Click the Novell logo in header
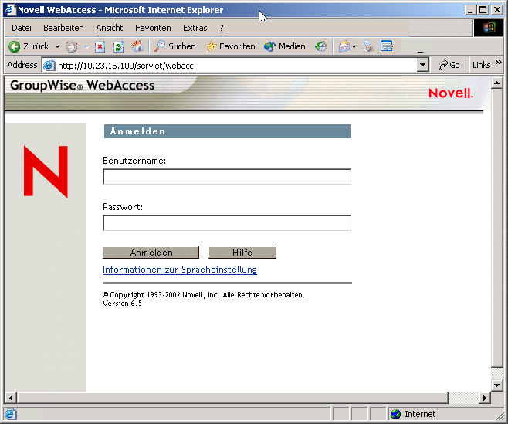This screenshot has width=508, height=424. 451,93
